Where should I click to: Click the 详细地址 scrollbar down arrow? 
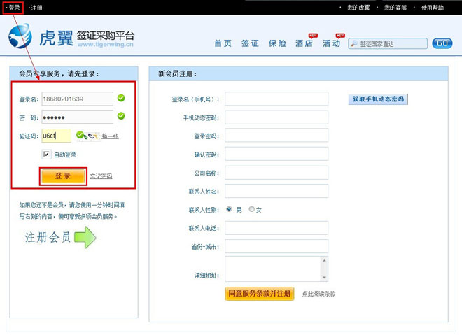pyautogui.click(x=324, y=278)
